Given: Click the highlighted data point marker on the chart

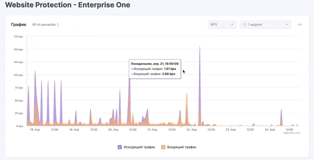Looking at the screenshot, I should [181, 125].
